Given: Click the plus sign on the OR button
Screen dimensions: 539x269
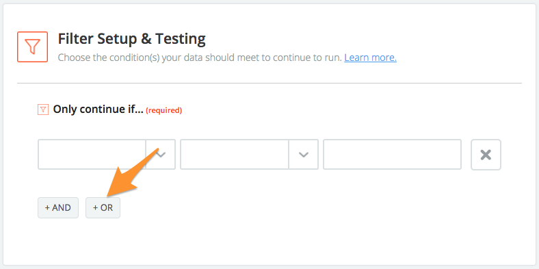Looking at the screenshot, I should click(x=95, y=208).
